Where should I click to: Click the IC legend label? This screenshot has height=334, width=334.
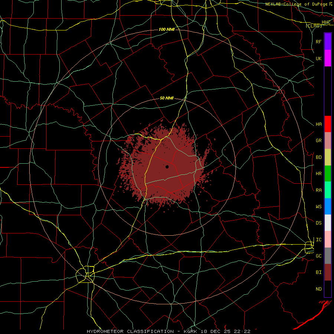point(318,240)
